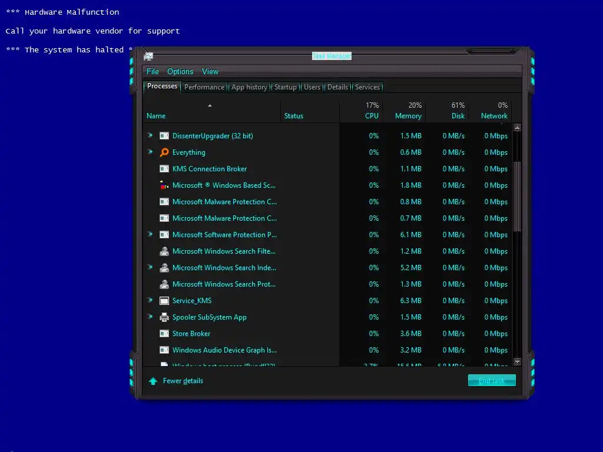The width and height of the screenshot is (603, 452).
Task: Switch to the Services tab
Action: (367, 87)
